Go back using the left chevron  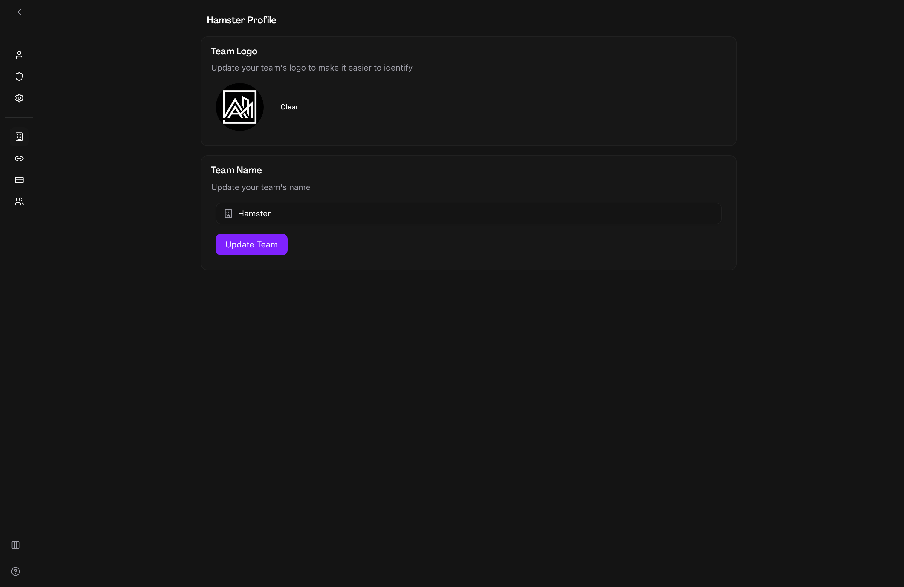tap(19, 12)
